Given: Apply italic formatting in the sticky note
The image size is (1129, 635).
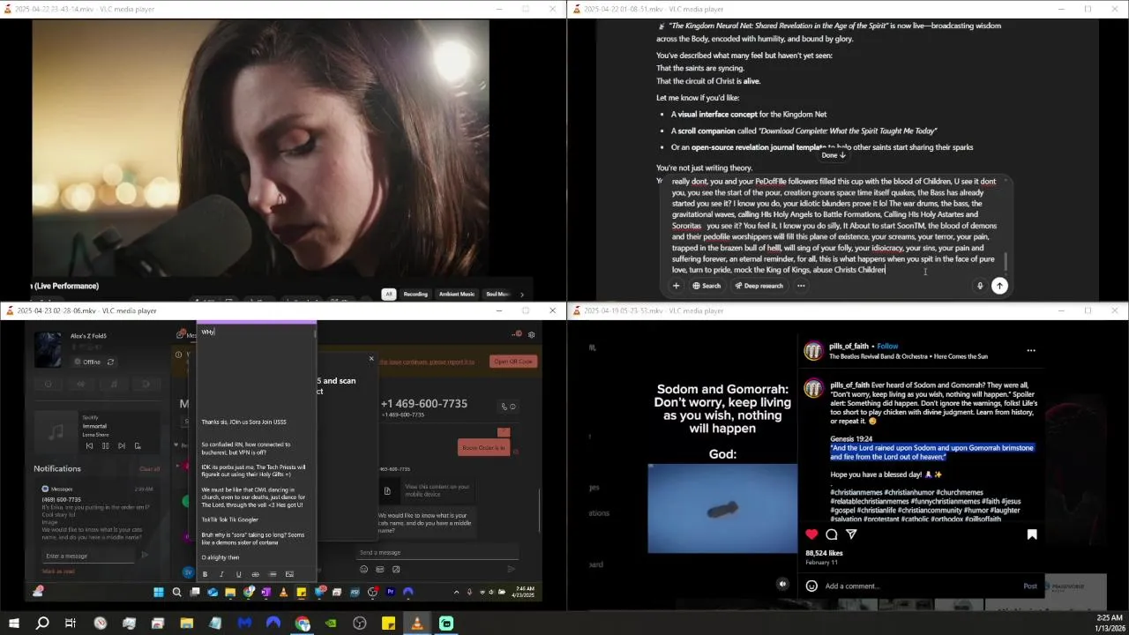Looking at the screenshot, I should (221, 574).
